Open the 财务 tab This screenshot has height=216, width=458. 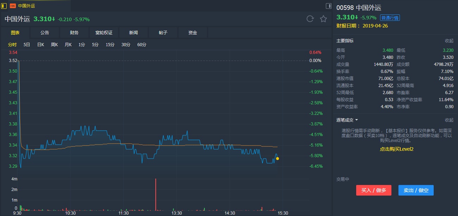(x=74, y=33)
